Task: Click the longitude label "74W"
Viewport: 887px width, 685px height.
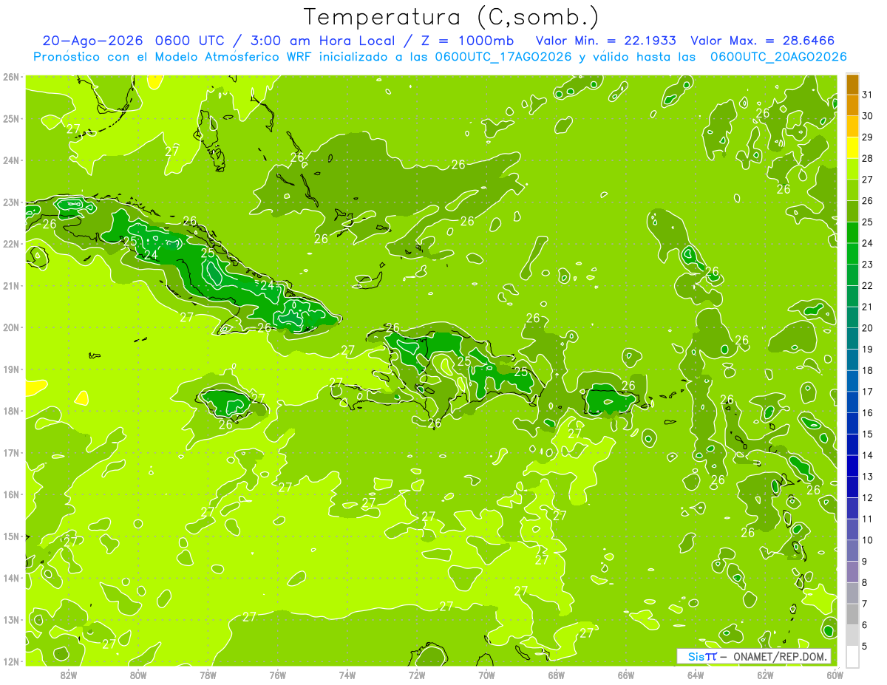Action: (x=347, y=675)
